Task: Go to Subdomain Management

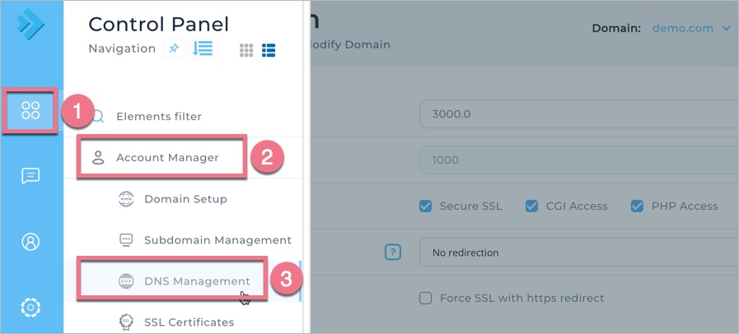Action: click(217, 240)
